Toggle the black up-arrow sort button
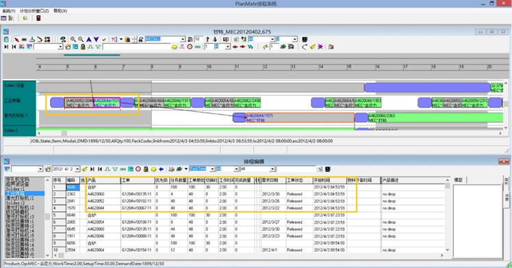This screenshot has width=512, height=268. (x=207, y=39)
